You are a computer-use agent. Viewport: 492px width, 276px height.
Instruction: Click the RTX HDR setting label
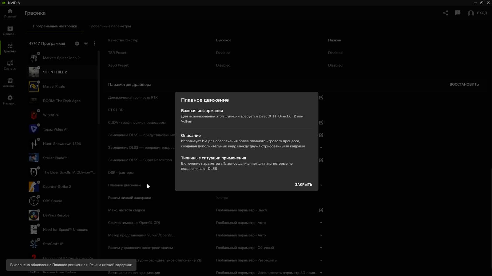click(x=116, y=110)
